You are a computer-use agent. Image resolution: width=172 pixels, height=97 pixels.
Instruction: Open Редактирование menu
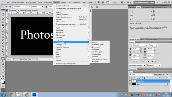[18, 2]
